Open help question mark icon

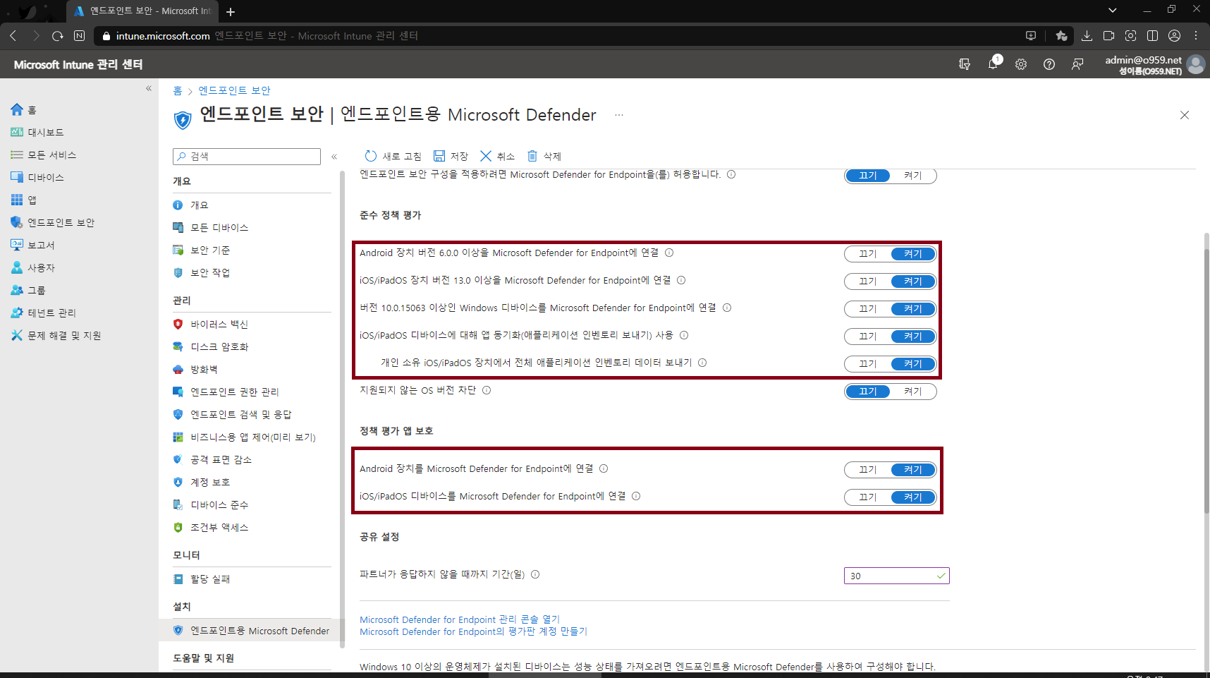(x=1049, y=64)
